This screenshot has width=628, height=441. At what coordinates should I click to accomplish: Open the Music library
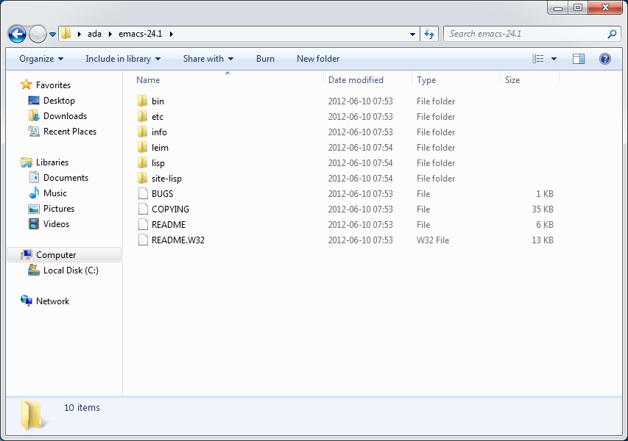(x=55, y=193)
